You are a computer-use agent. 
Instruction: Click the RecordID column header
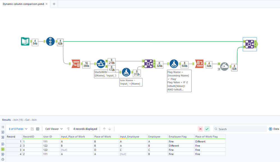pyautogui.click(x=32, y=137)
